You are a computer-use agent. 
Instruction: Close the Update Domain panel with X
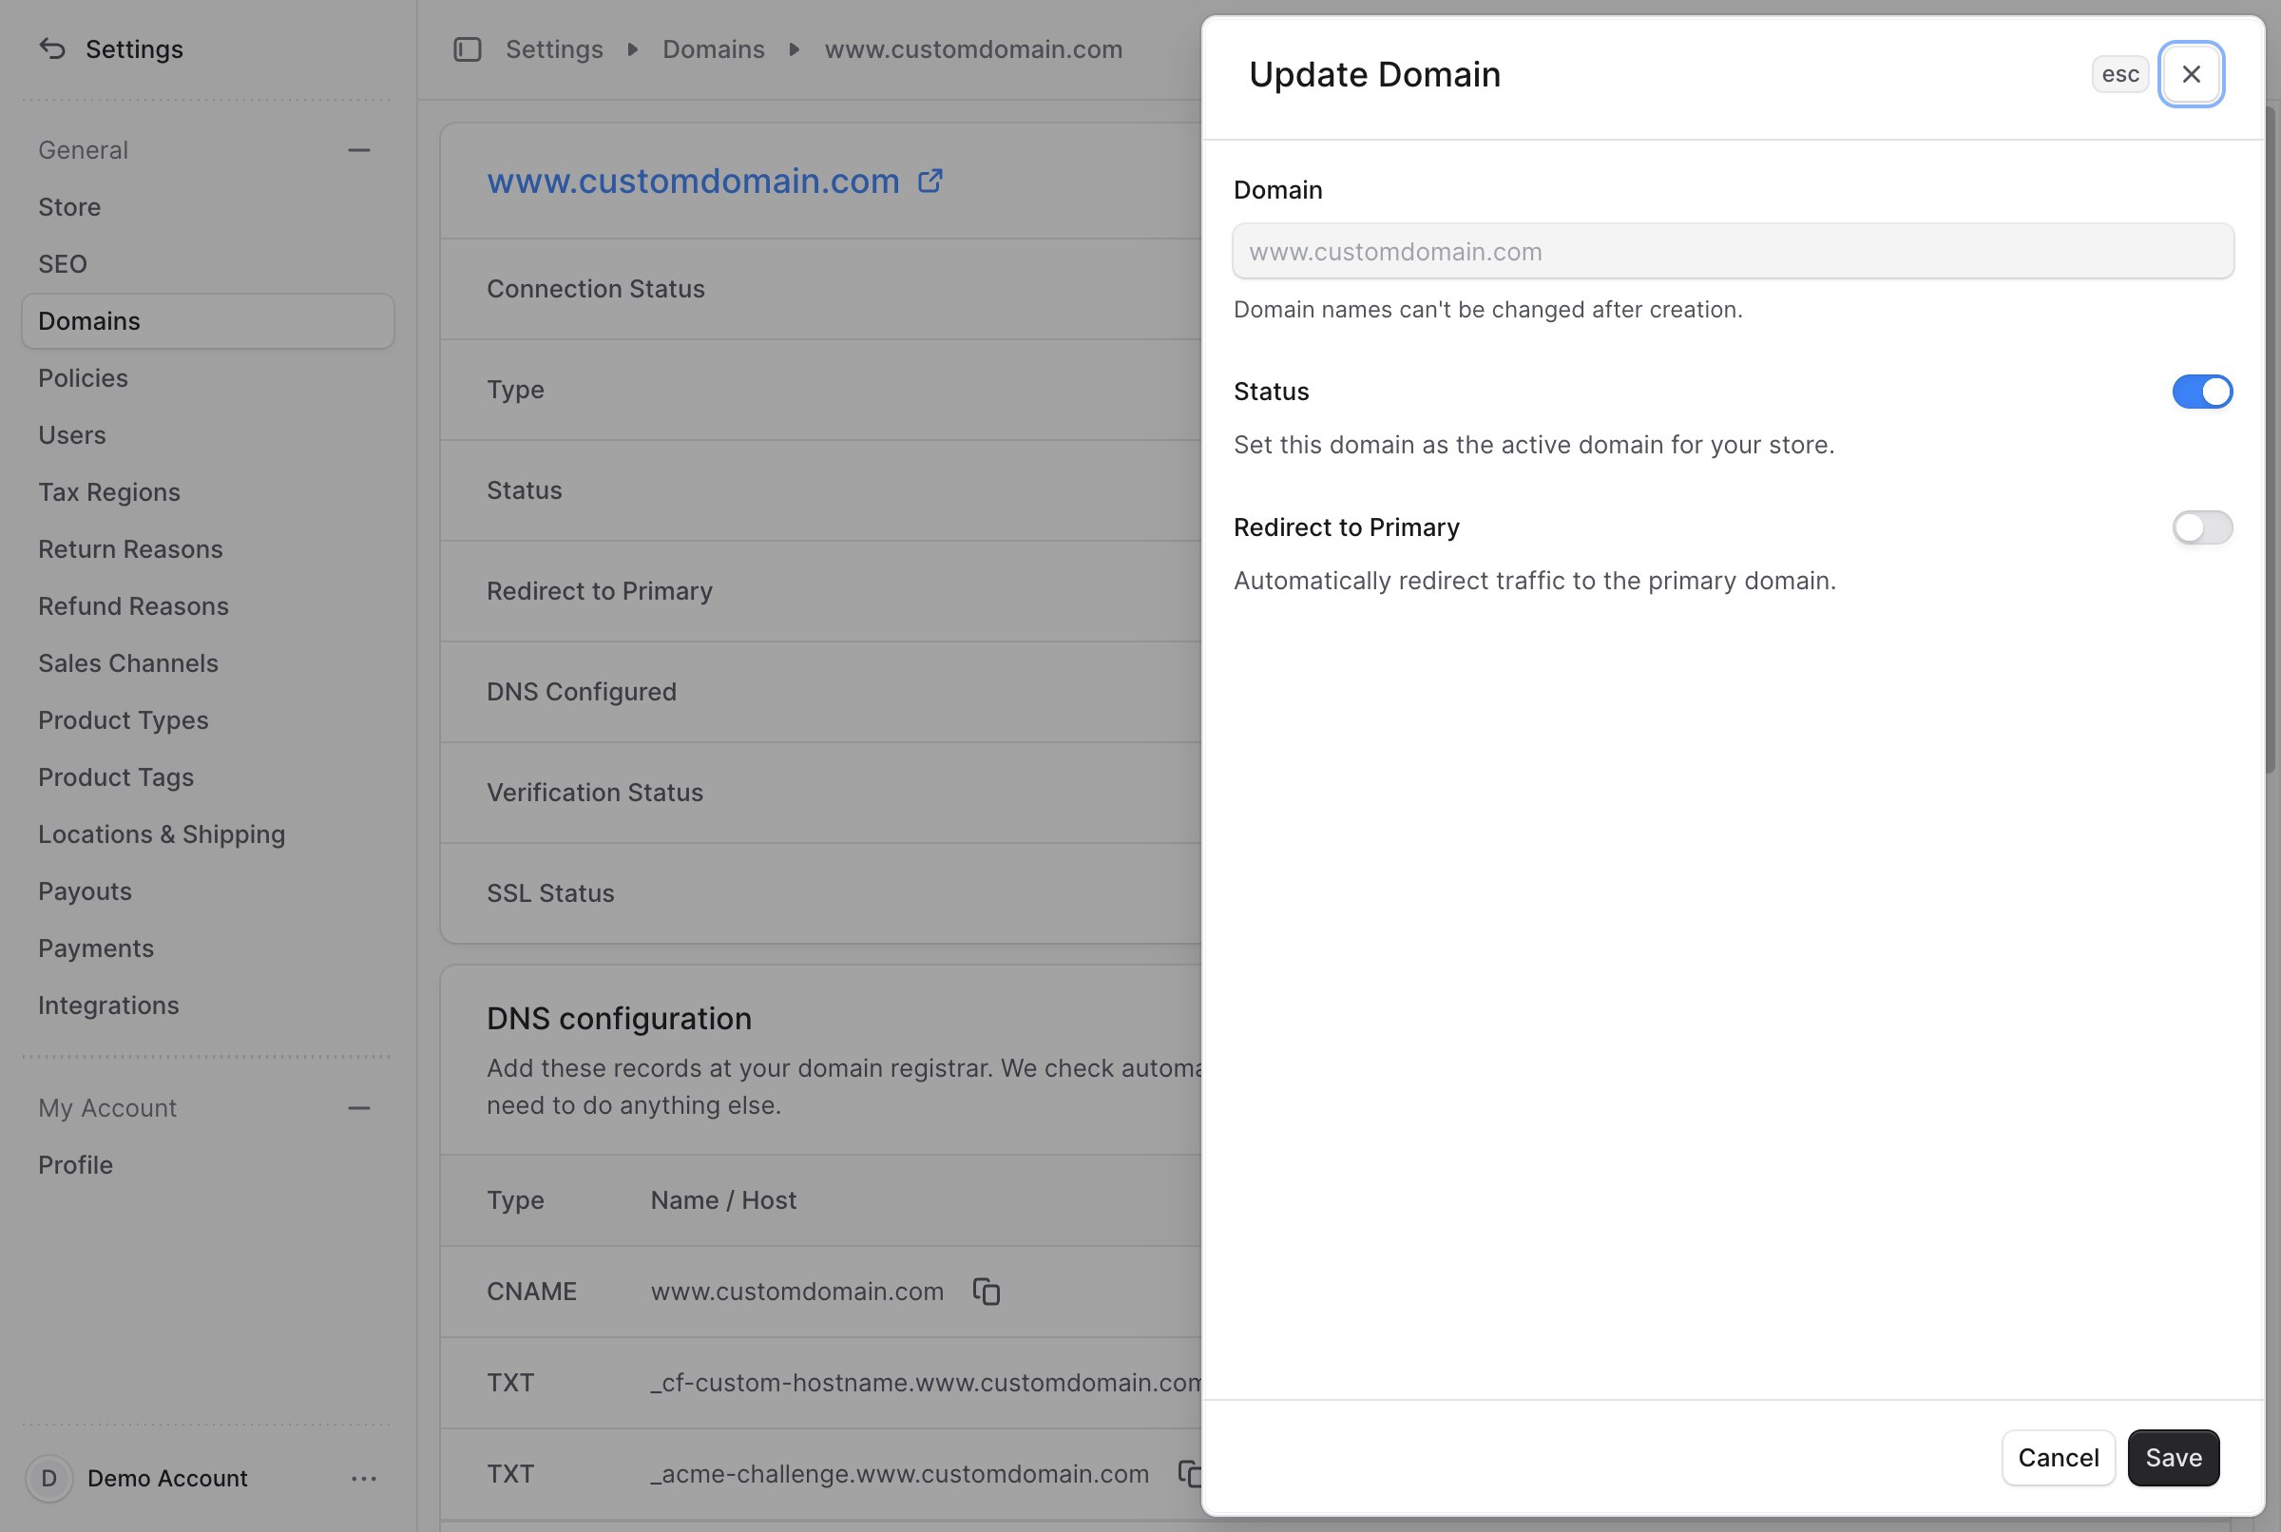(x=2191, y=74)
